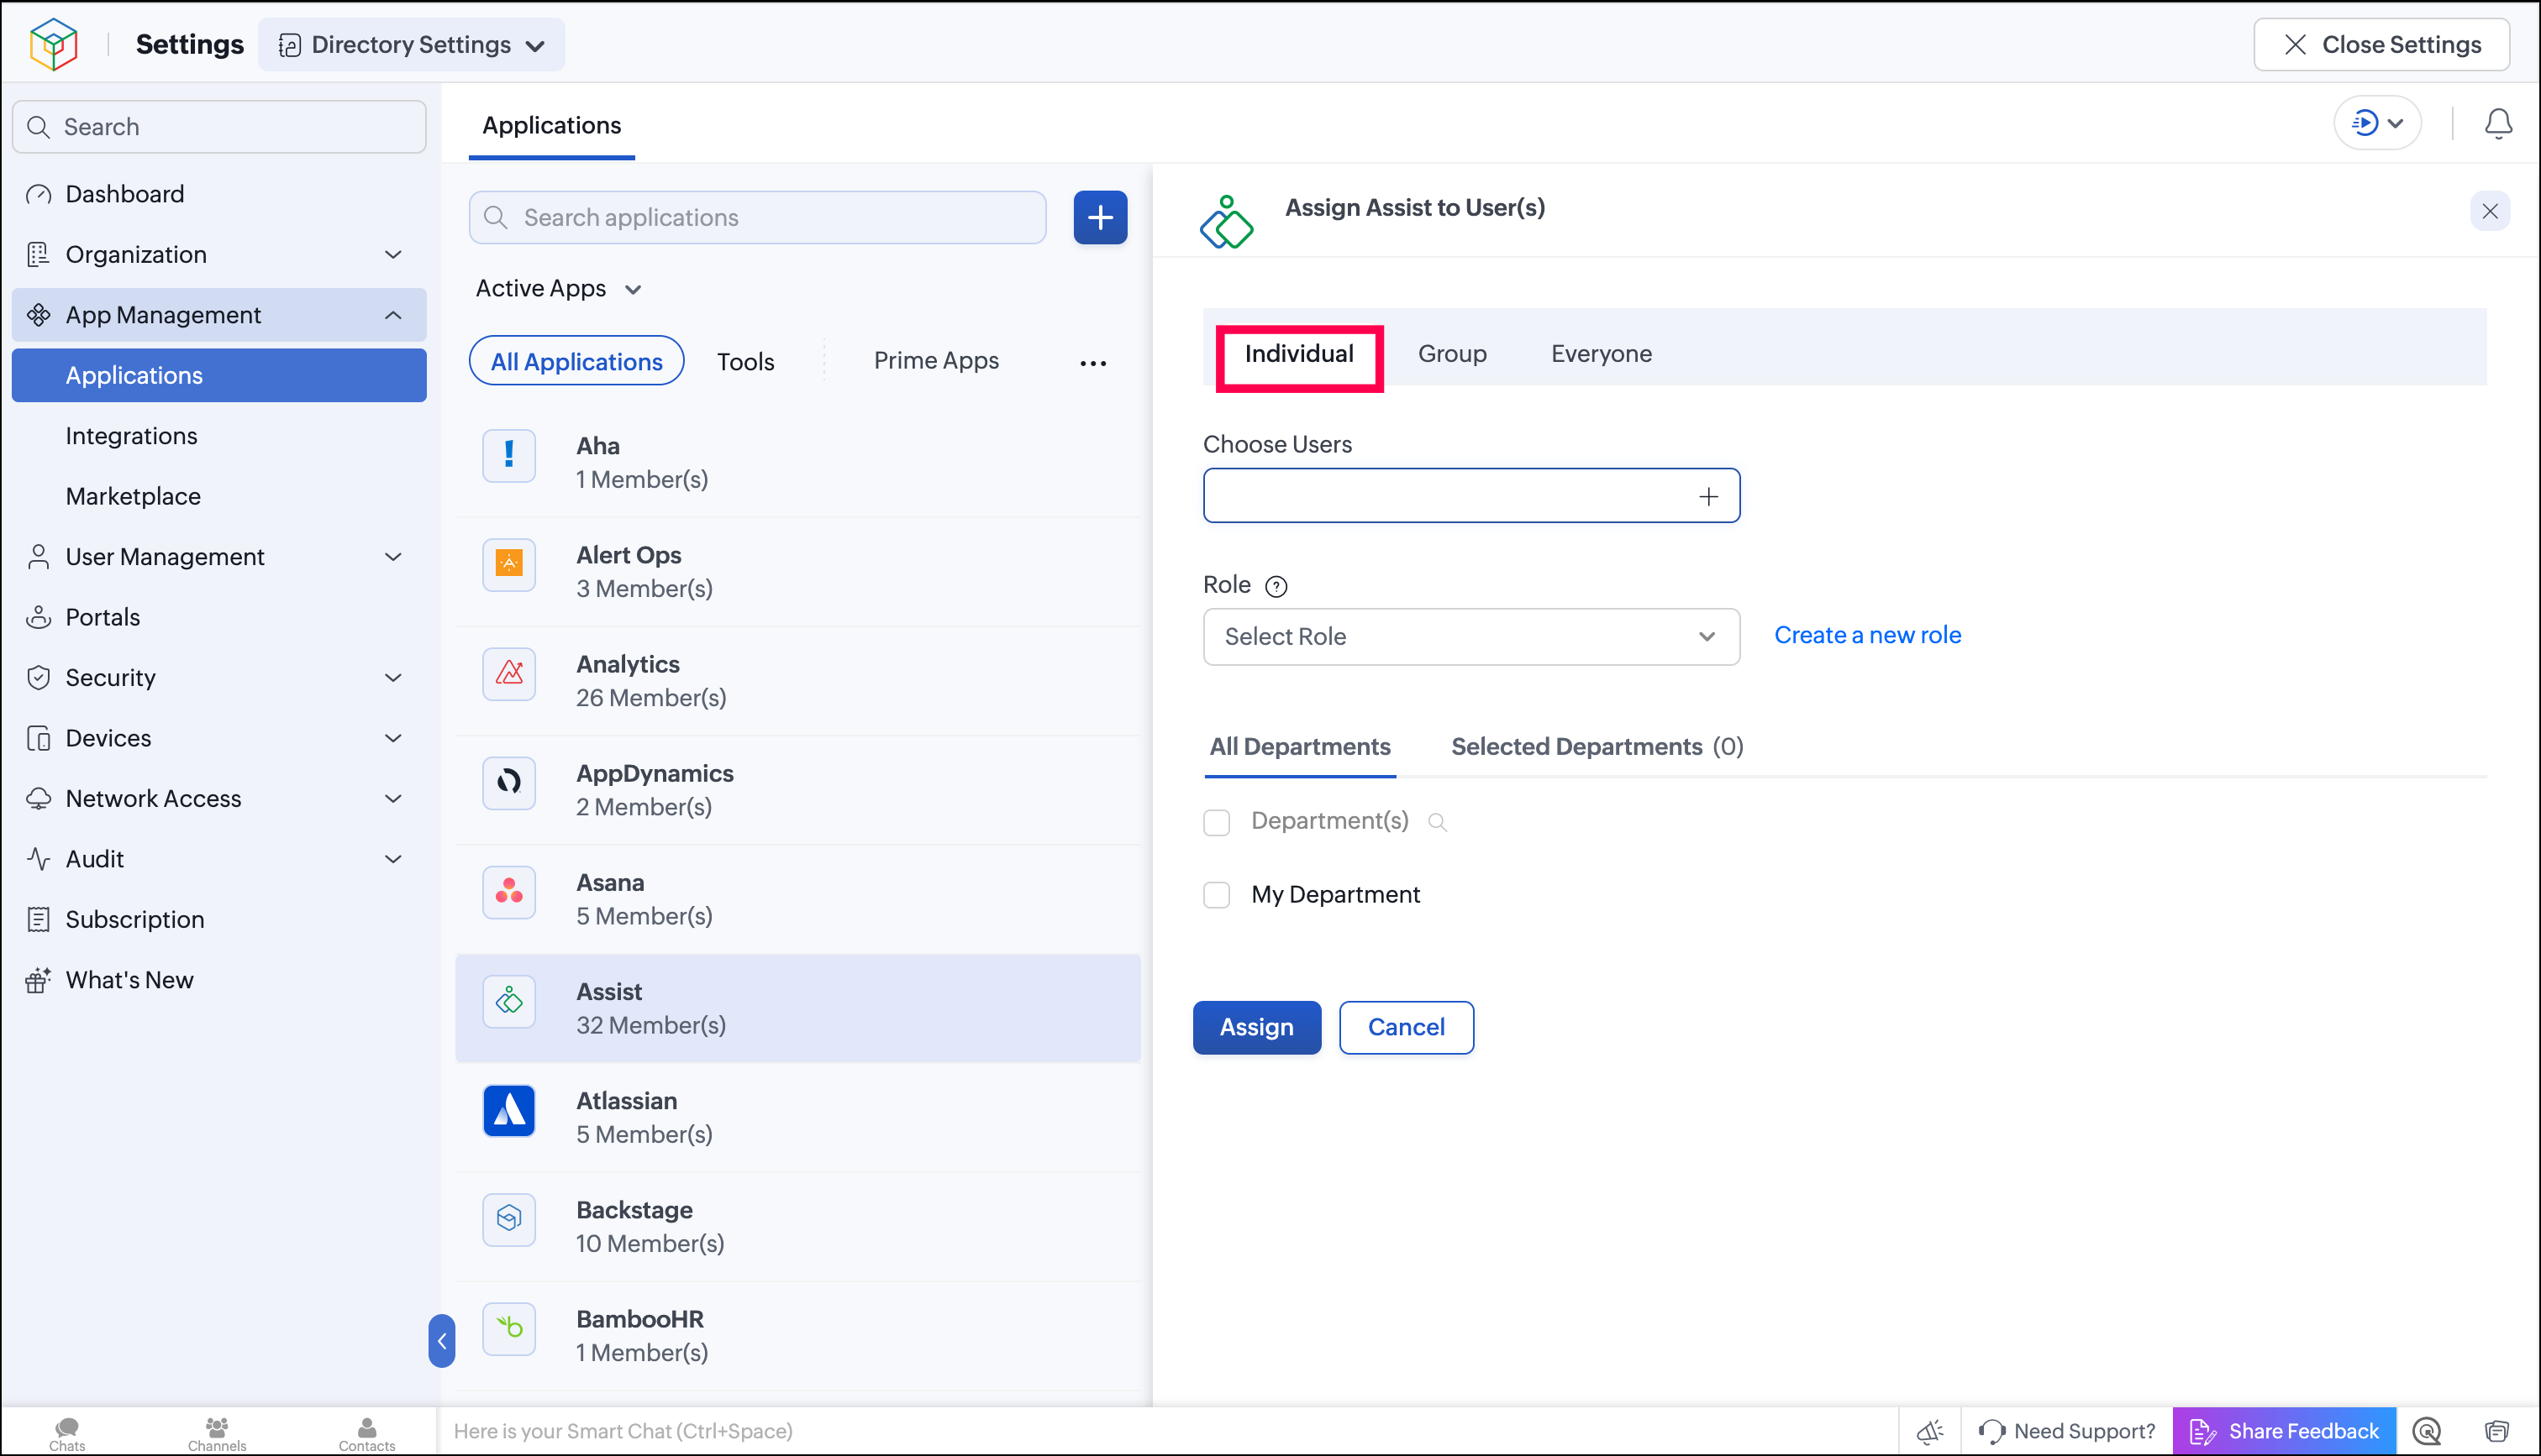Check the Department(s) select-all checkbox
This screenshot has height=1456, width=2541.
1216,822
